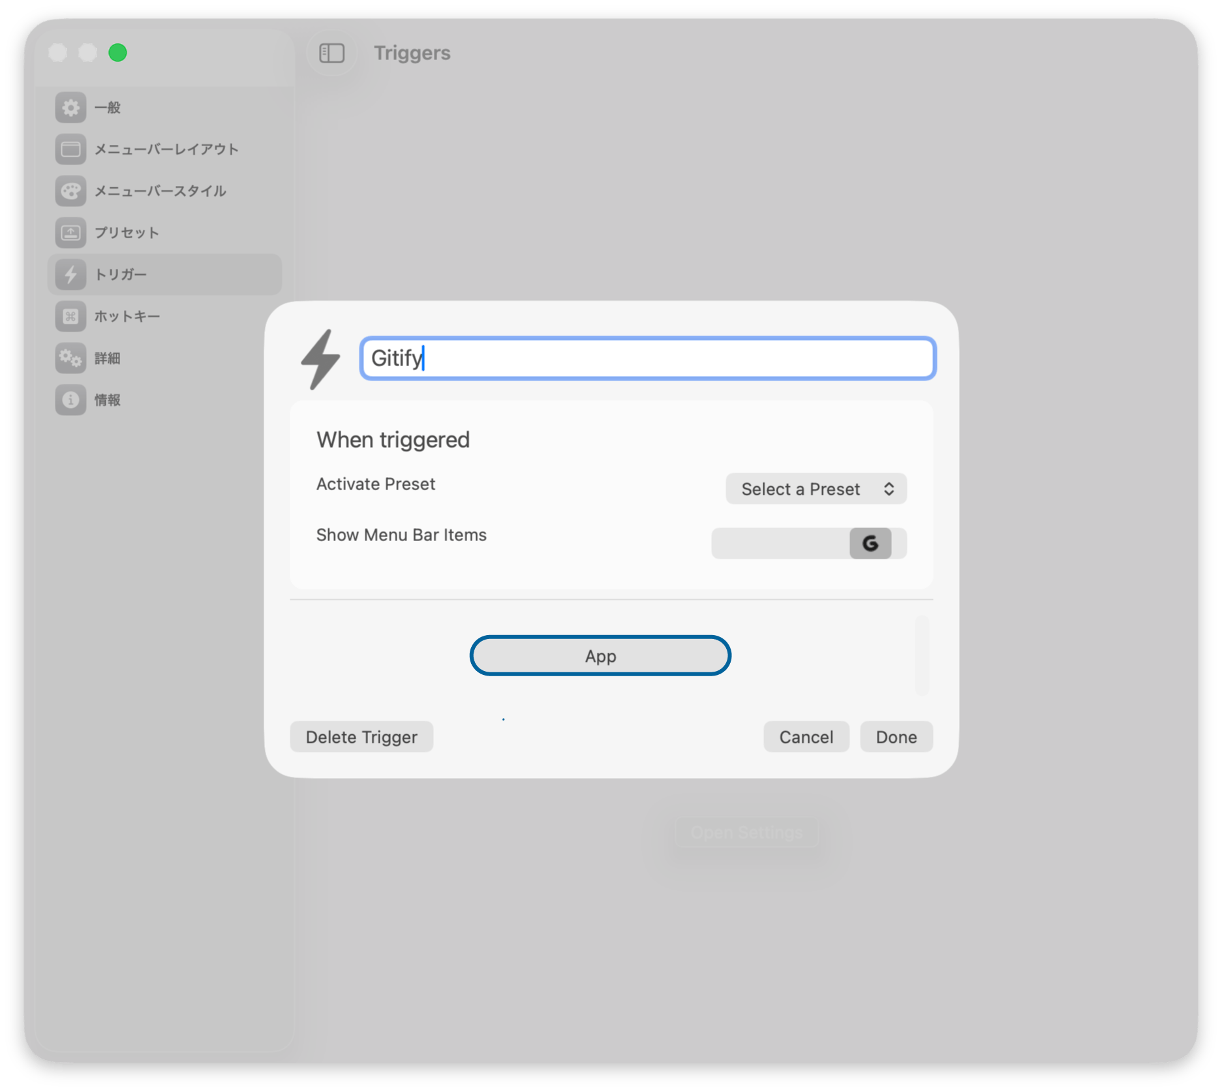Viewport: 1222px width, 1092px height.
Task: Open the 一般 gear icon
Action: (70, 108)
